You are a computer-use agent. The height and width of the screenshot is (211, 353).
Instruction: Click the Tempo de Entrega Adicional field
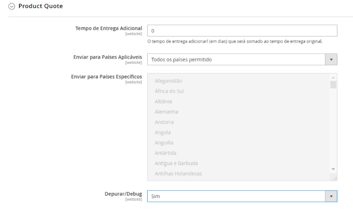(242, 31)
